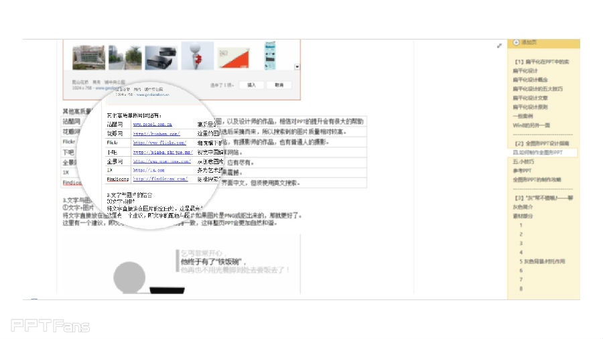Open the www.flickr.com link

pyautogui.click(x=159, y=143)
